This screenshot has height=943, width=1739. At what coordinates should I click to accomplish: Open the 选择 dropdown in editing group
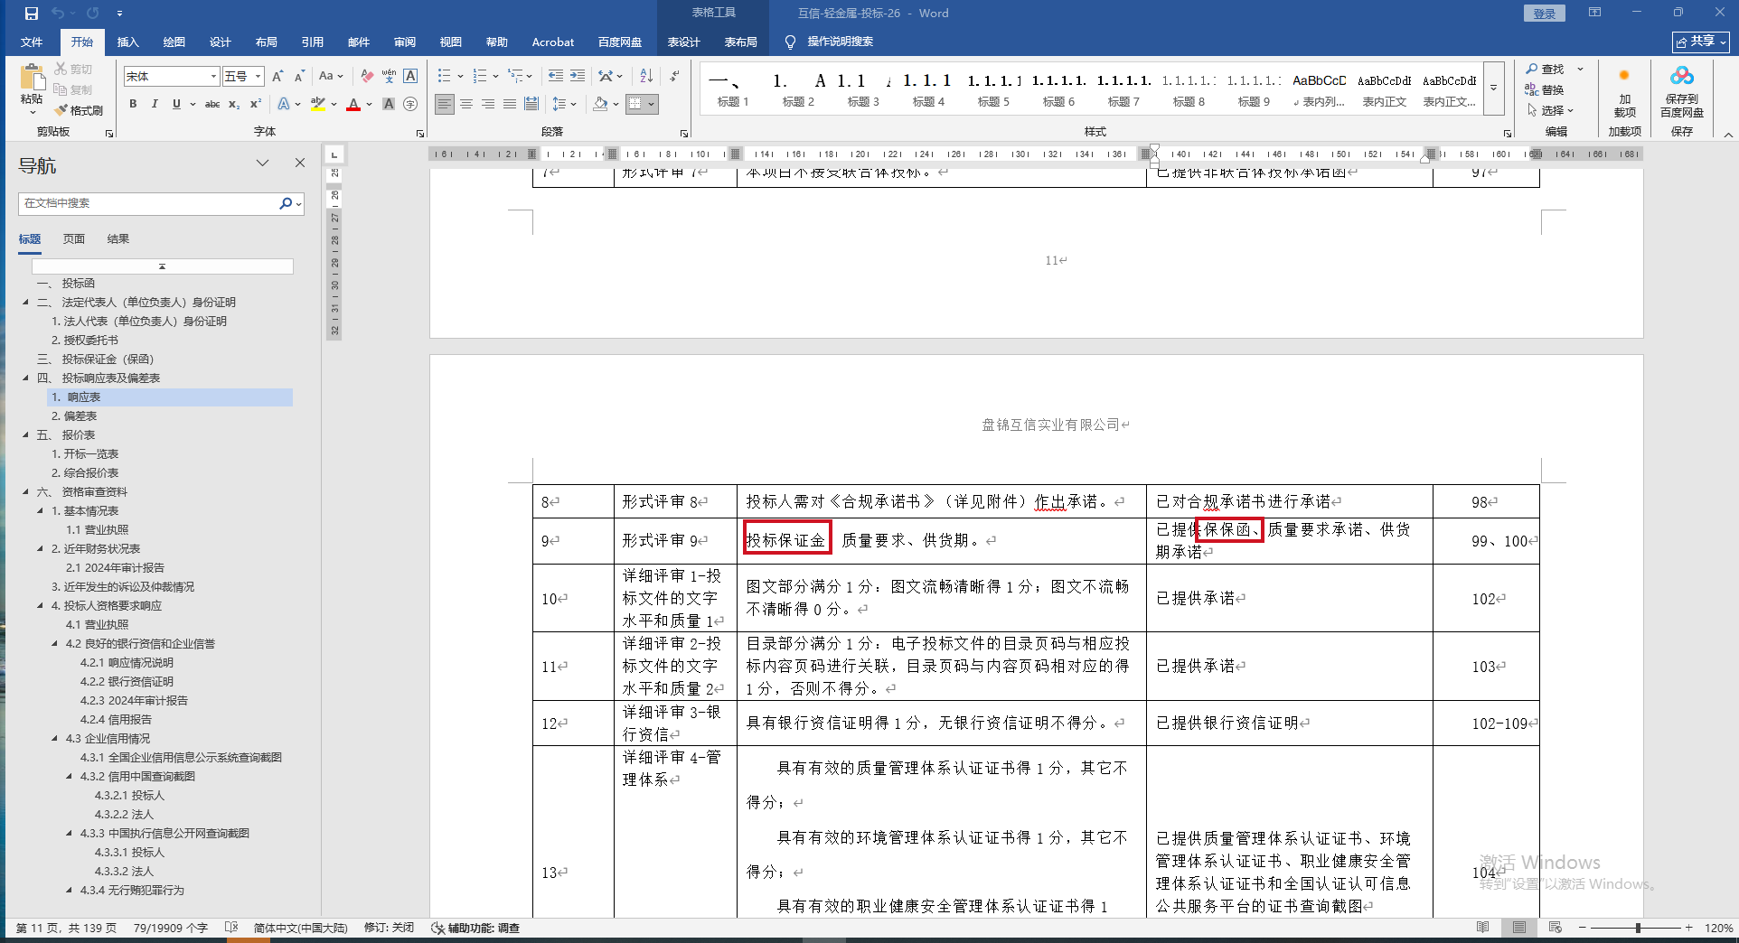pyautogui.click(x=1551, y=110)
